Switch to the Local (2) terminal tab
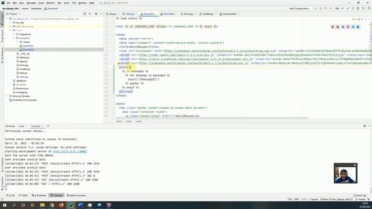The width and height of the screenshot is (372, 209). (x=35, y=126)
